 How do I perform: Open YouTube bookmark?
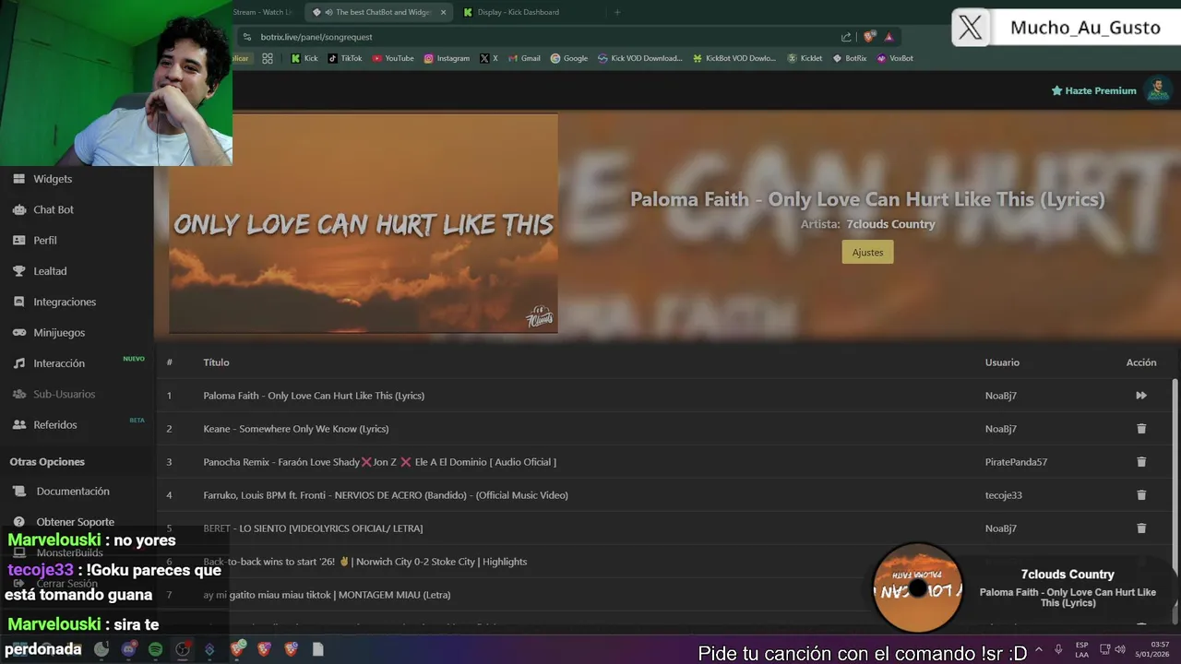pyautogui.click(x=393, y=58)
